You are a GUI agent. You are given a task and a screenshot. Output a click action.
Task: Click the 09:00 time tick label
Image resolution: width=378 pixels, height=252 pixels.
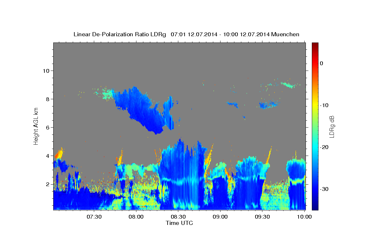click(x=220, y=217)
